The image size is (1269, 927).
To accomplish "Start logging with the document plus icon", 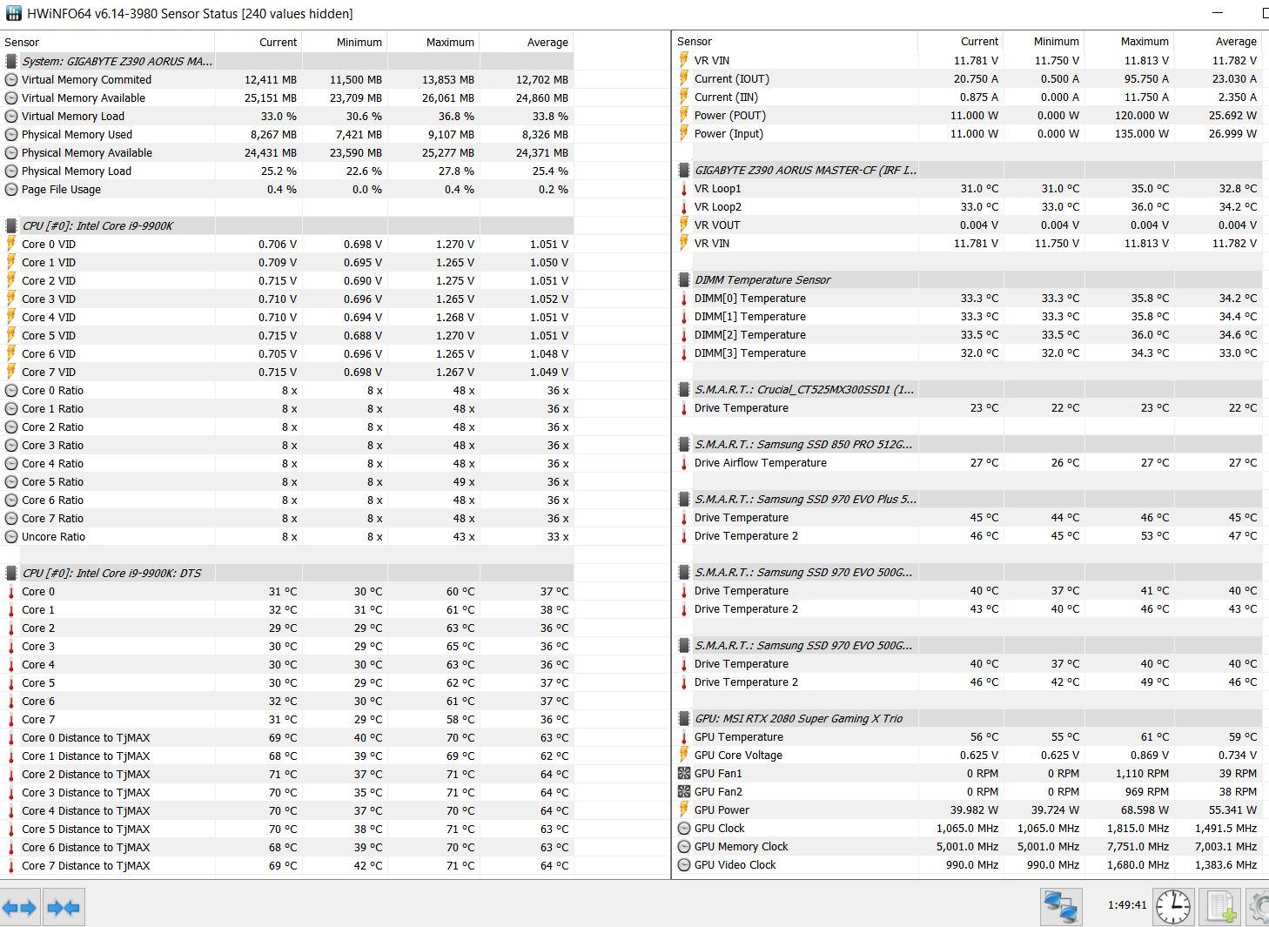I will (x=1219, y=907).
